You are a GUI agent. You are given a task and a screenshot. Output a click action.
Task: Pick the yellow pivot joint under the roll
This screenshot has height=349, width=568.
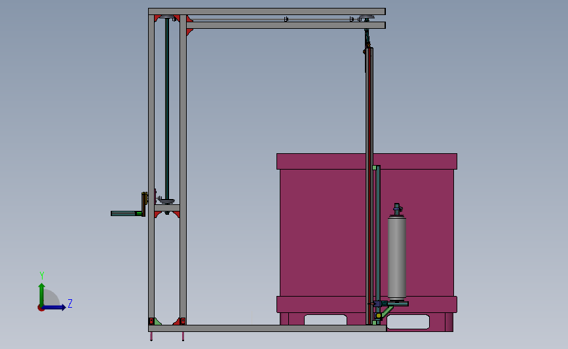point(379,316)
